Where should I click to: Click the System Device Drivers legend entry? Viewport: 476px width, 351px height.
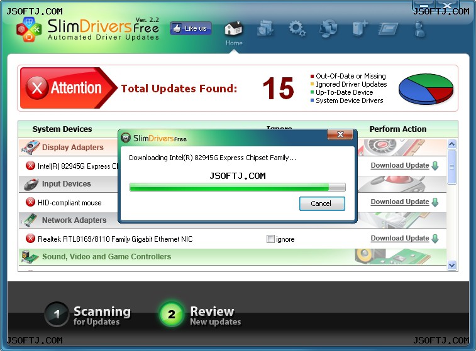346,100
